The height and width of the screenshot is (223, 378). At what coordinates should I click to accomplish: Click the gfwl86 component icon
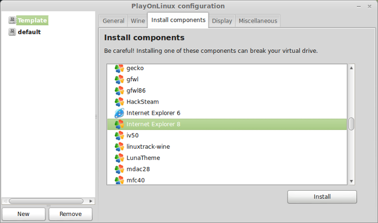point(119,90)
